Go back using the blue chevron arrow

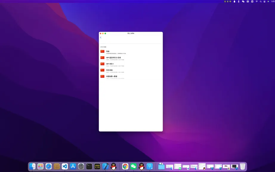point(101,38)
